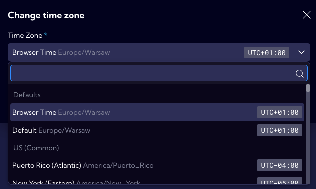Click the search magnifier icon

[x=299, y=73]
